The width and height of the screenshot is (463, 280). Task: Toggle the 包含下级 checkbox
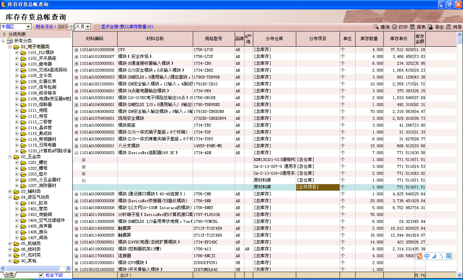41,275
